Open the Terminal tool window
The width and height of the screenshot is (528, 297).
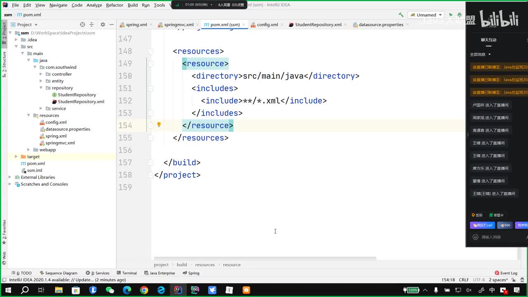[x=127, y=273]
